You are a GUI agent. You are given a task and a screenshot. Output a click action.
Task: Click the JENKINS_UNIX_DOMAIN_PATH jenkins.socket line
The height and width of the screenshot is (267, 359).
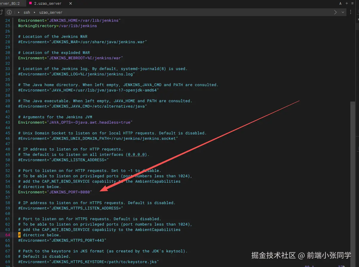pos(98,138)
